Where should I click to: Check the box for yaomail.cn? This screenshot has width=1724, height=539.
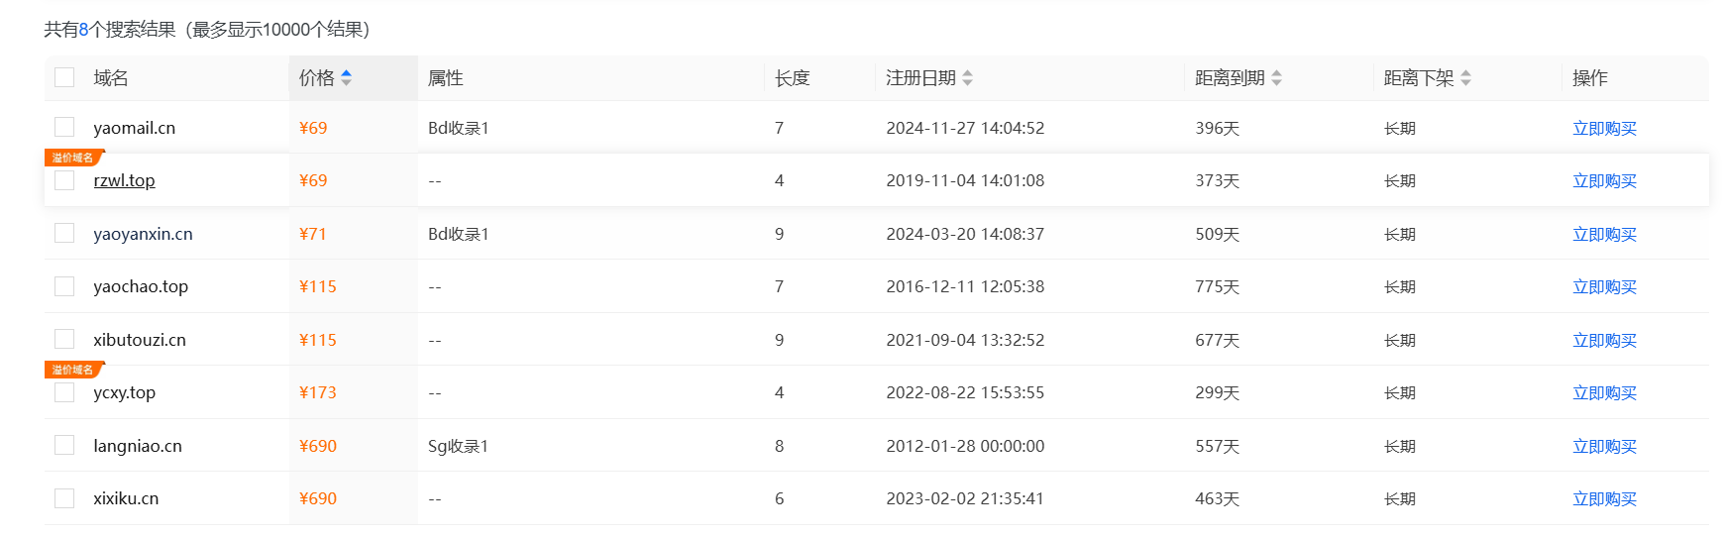[64, 128]
